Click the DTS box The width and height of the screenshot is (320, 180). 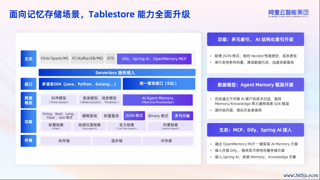pos(111,58)
